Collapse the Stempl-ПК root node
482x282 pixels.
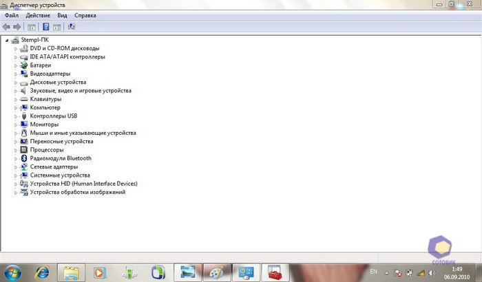(x=6, y=40)
